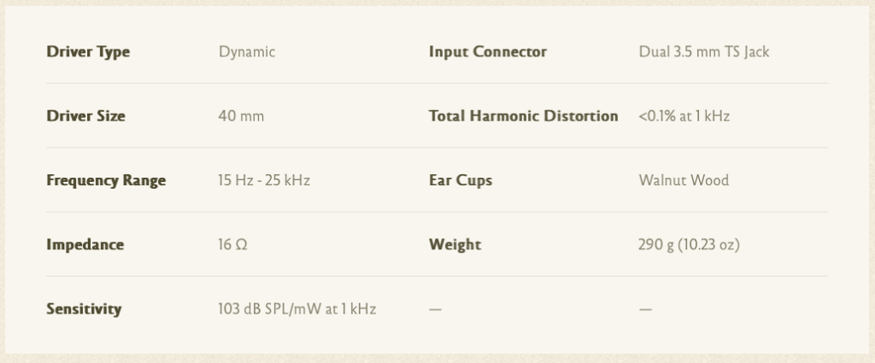Select the 290 g (10.23 oz) value
The width and height of the screenshot is (875, 363).
click(x=689, y=244)
